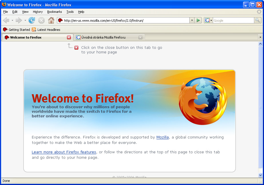Click the text 'Click on the close button on this tab'
The height and width of the screenshot is (185, 264).
coord(116,48)
